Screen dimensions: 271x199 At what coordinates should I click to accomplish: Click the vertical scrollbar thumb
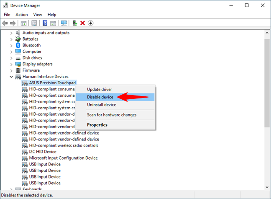(x=267, y=83)
